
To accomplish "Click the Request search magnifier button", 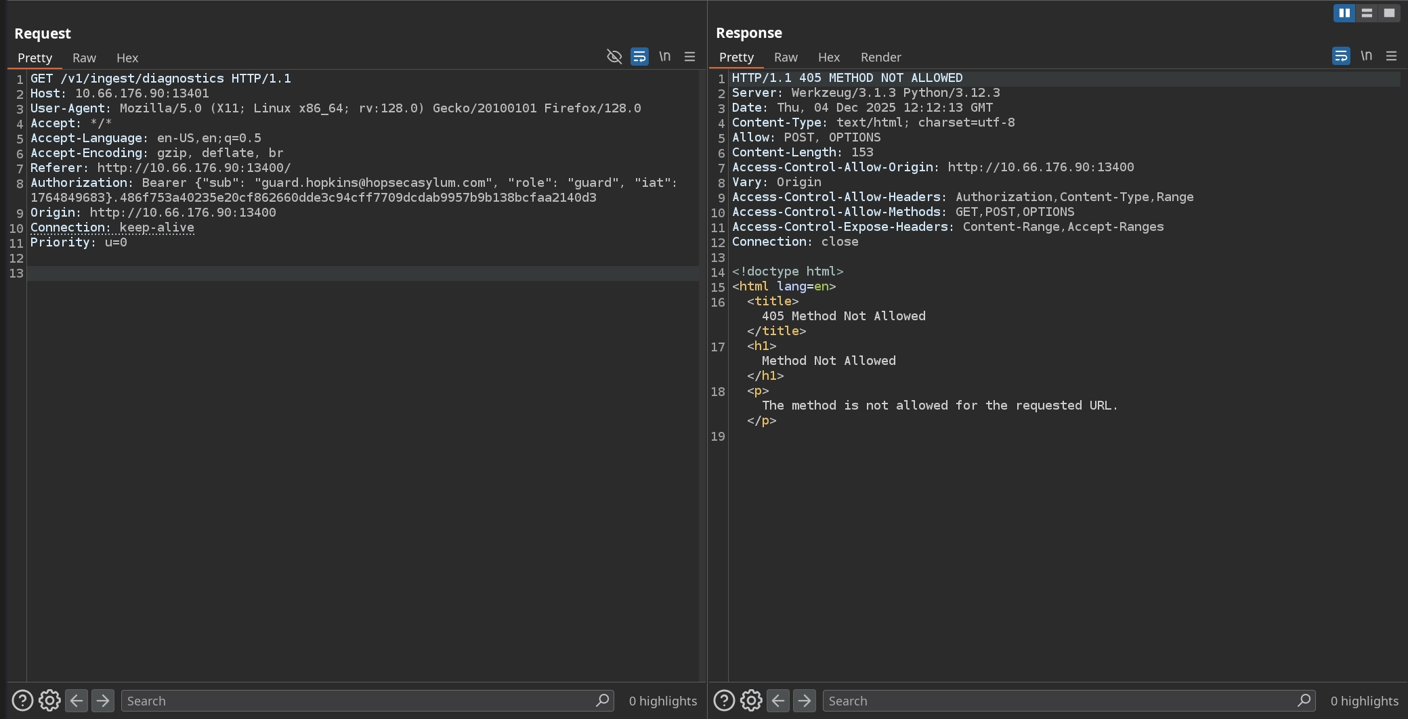I will click(602, 701).
